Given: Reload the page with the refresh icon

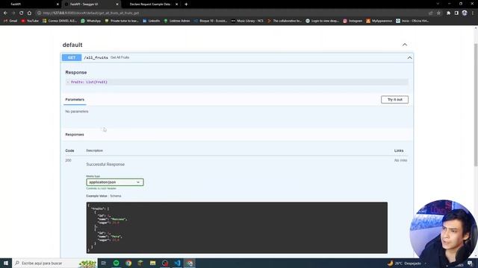Looking at the screenshot, I should [22, 13].
